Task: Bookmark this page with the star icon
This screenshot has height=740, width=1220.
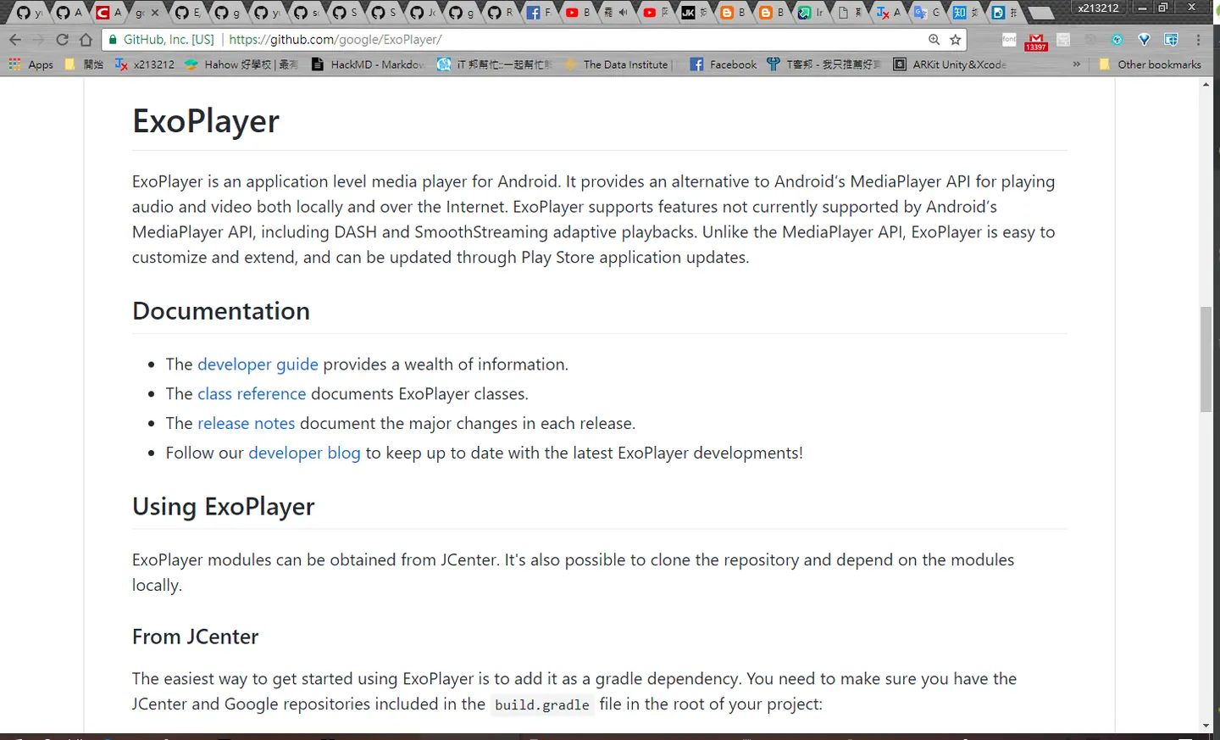Action: pos(956,40)
